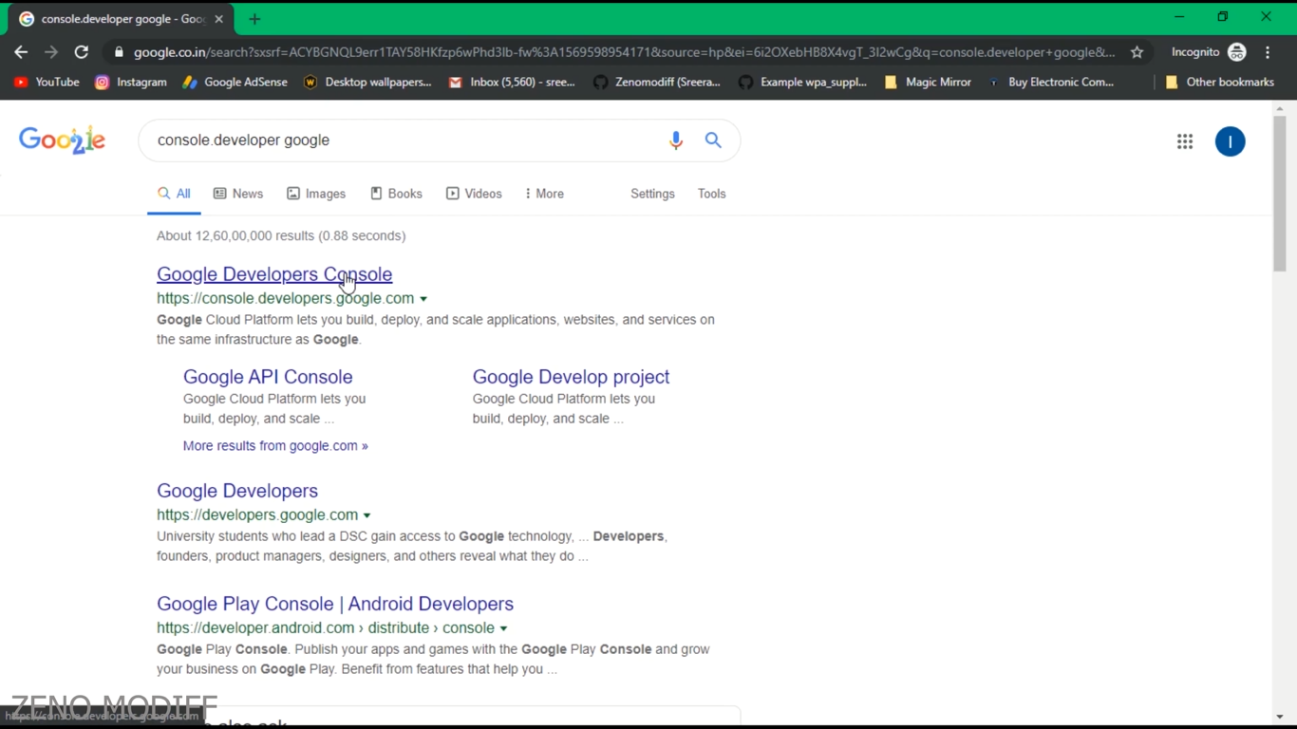Image resolution: width=1297 pixels, height=729 pixels.
Task: Open the Instagram bookmark
Action: [x=131, y=83]
